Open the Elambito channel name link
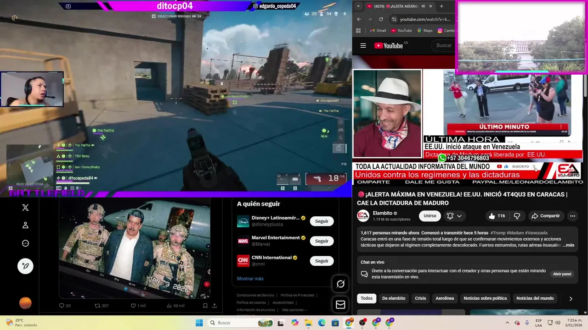588x330 pixels. coord(382,213)
